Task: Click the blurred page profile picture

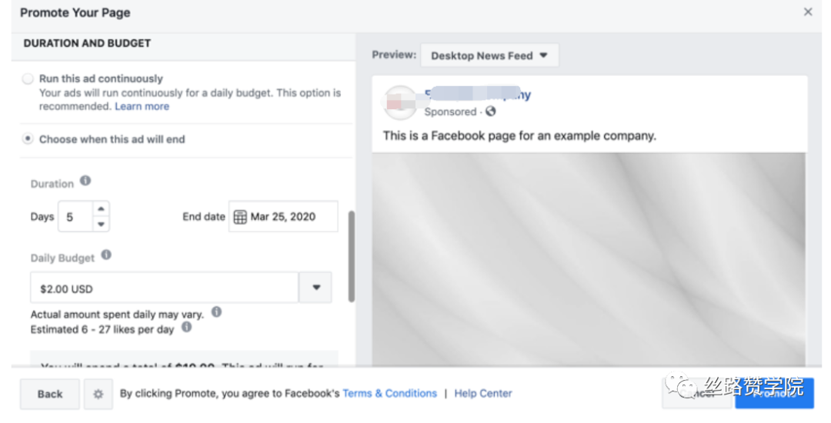Action: (x=400, y=102)
